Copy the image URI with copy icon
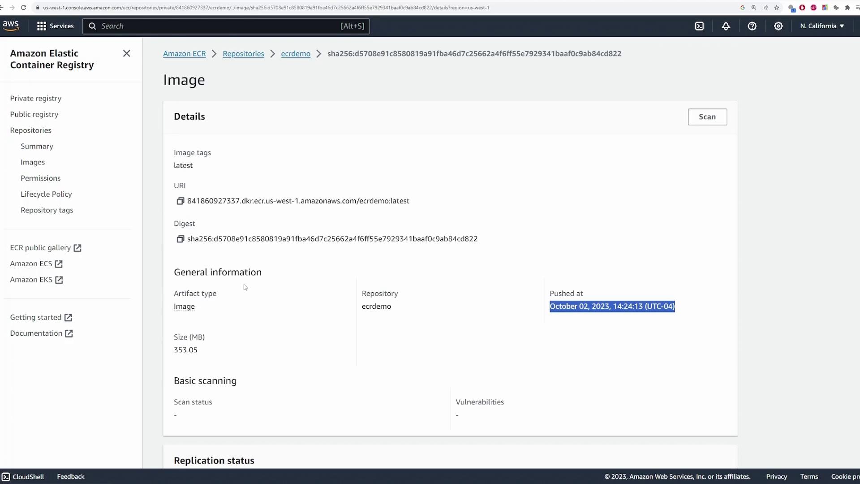Screen dimensions: 860x484 (x=180, y=201)
